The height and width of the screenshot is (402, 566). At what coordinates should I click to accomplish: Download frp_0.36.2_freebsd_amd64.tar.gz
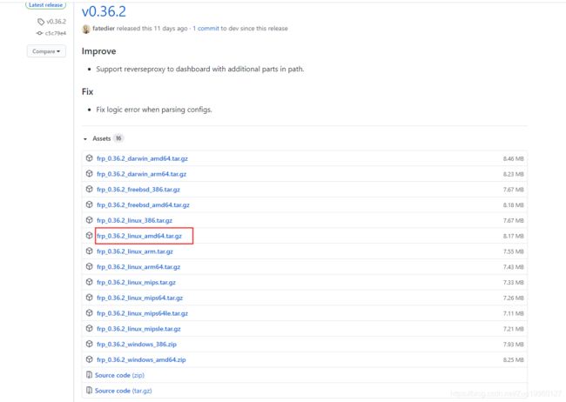[x=143, y=205]
